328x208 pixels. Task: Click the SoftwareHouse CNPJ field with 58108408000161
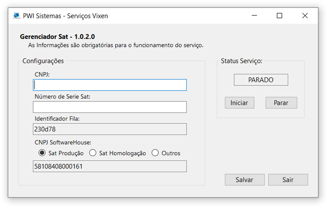pyautogui.click(x=110, y=167)
